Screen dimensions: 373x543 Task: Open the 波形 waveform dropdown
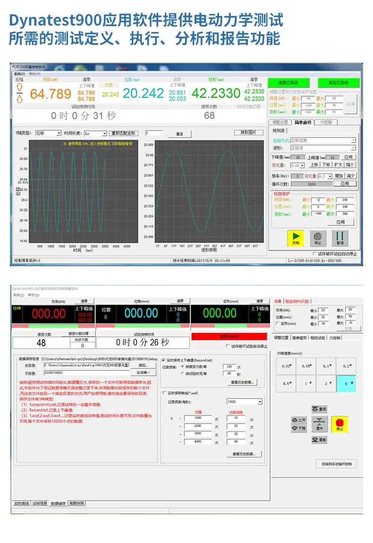(323, 148)
